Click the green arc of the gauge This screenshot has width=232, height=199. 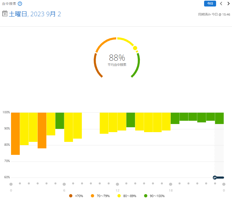138,65
